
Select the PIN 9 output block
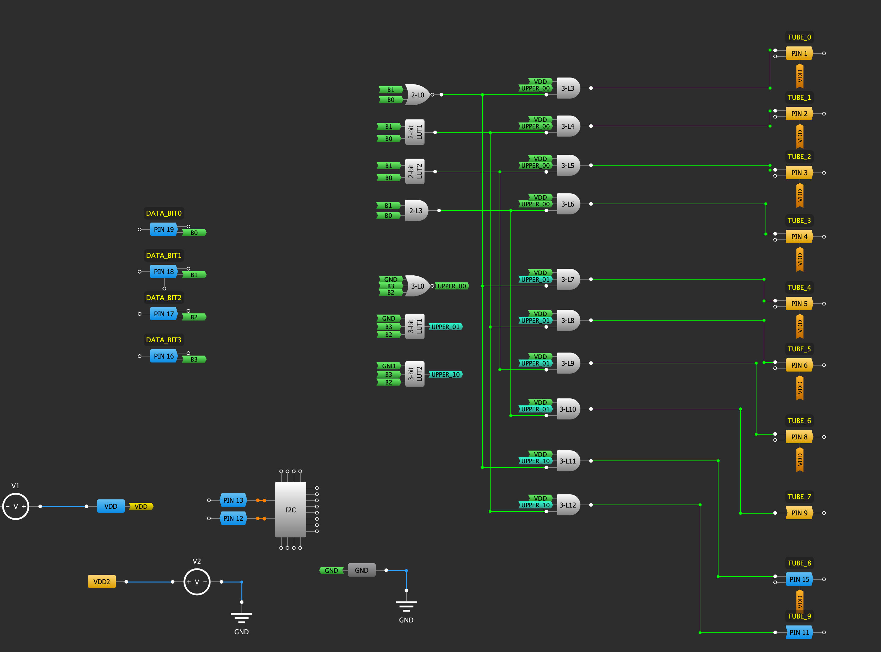coord(799,513)
